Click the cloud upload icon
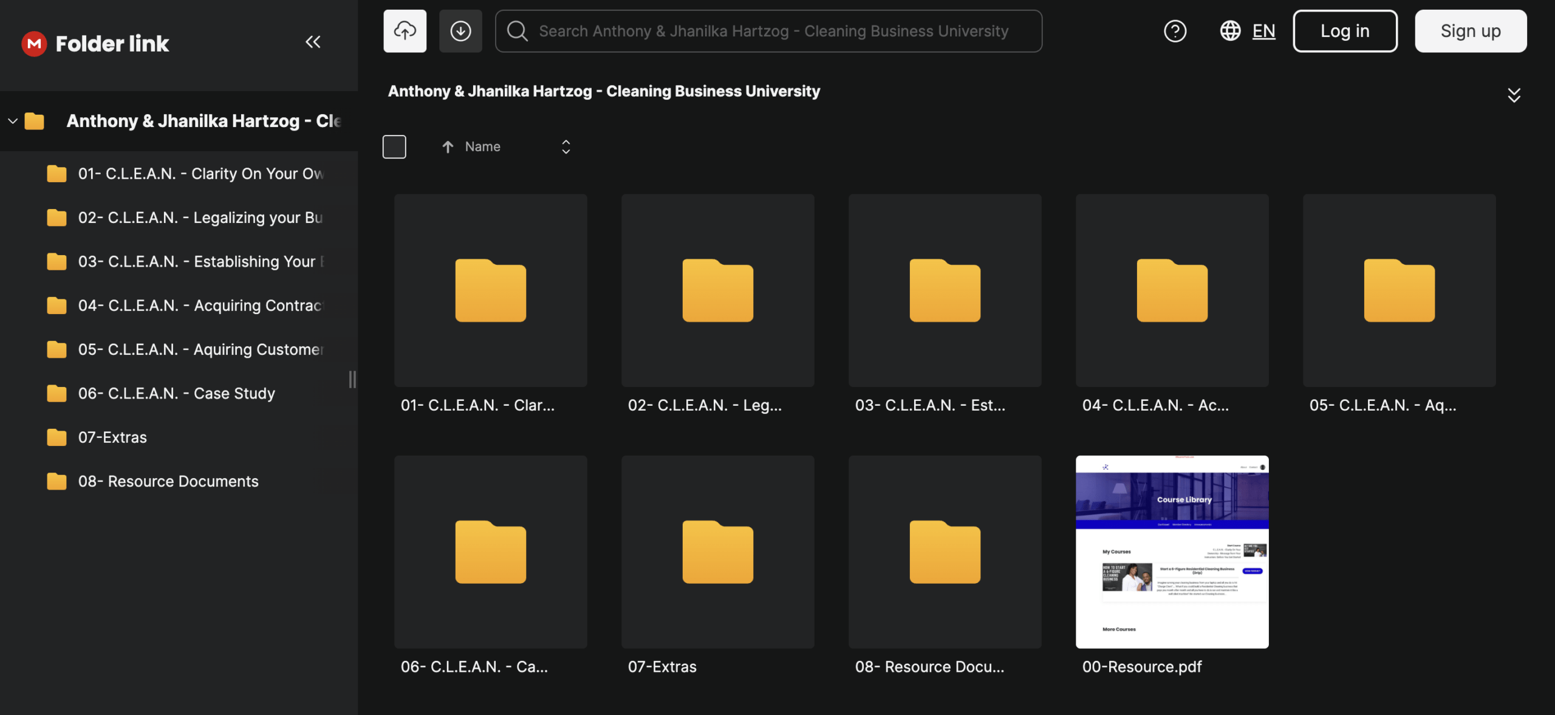This screenshot has height=715, width=1555. point(405,31)
